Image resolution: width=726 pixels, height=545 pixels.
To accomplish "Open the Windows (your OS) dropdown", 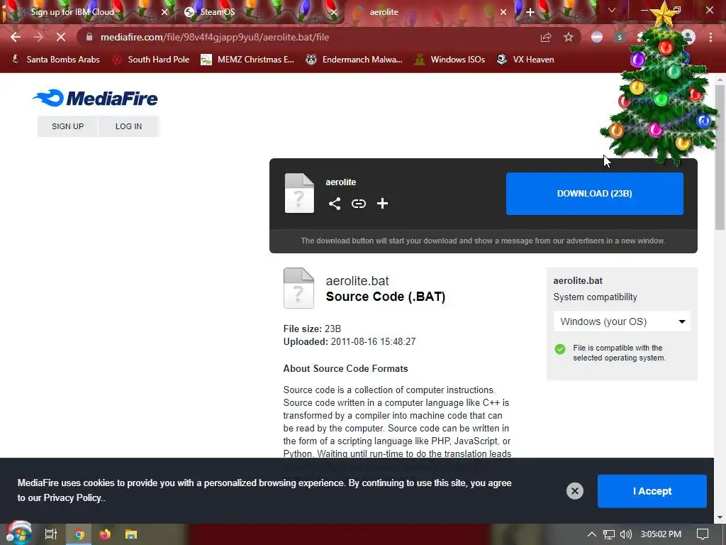I will click(622, 321).
